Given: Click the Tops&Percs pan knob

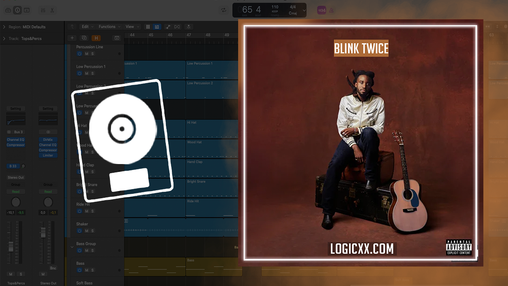Looking at the screenshot, I should [x=16, y=202].
